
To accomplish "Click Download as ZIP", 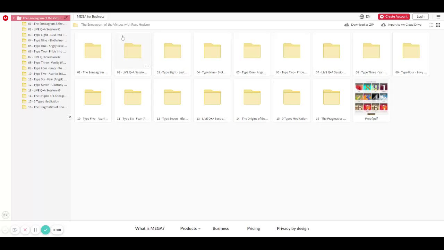I will 359,25.
